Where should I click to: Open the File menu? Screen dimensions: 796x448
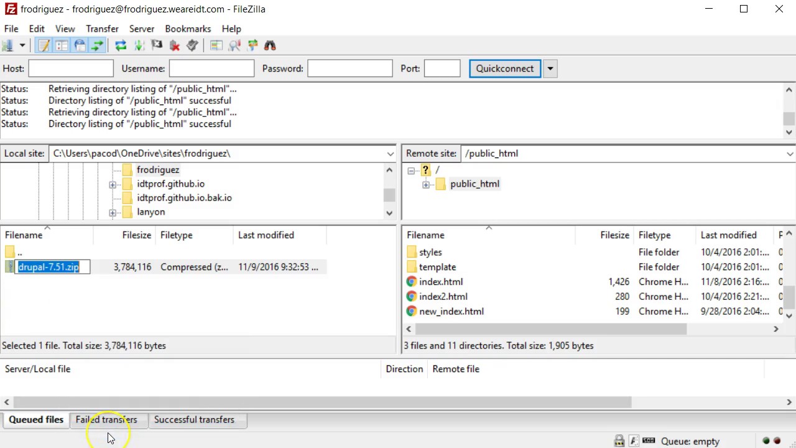point(11,29)
